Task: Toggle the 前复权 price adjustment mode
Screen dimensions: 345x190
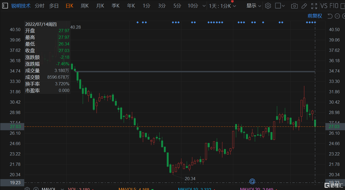Action: 315,16
